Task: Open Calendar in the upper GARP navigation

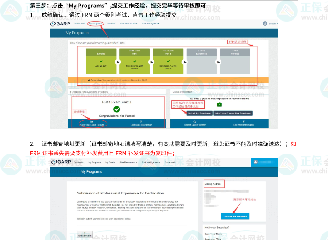Action: click(111, 23)
